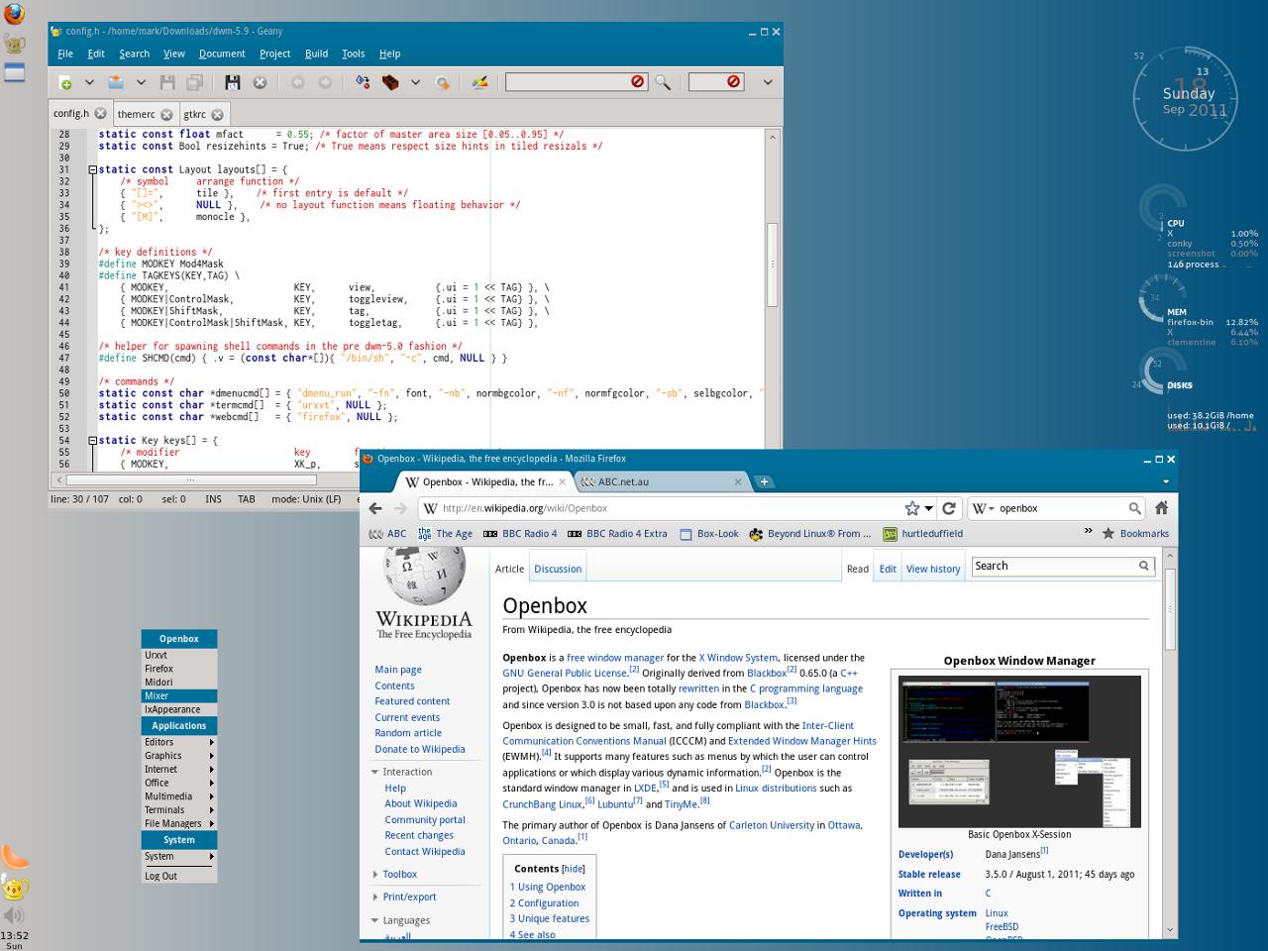Image resolution: width=1268 pixels, height=951 pixels.
Task: Go back with Firefox back arrow
Action: click(x=375, y=508)
